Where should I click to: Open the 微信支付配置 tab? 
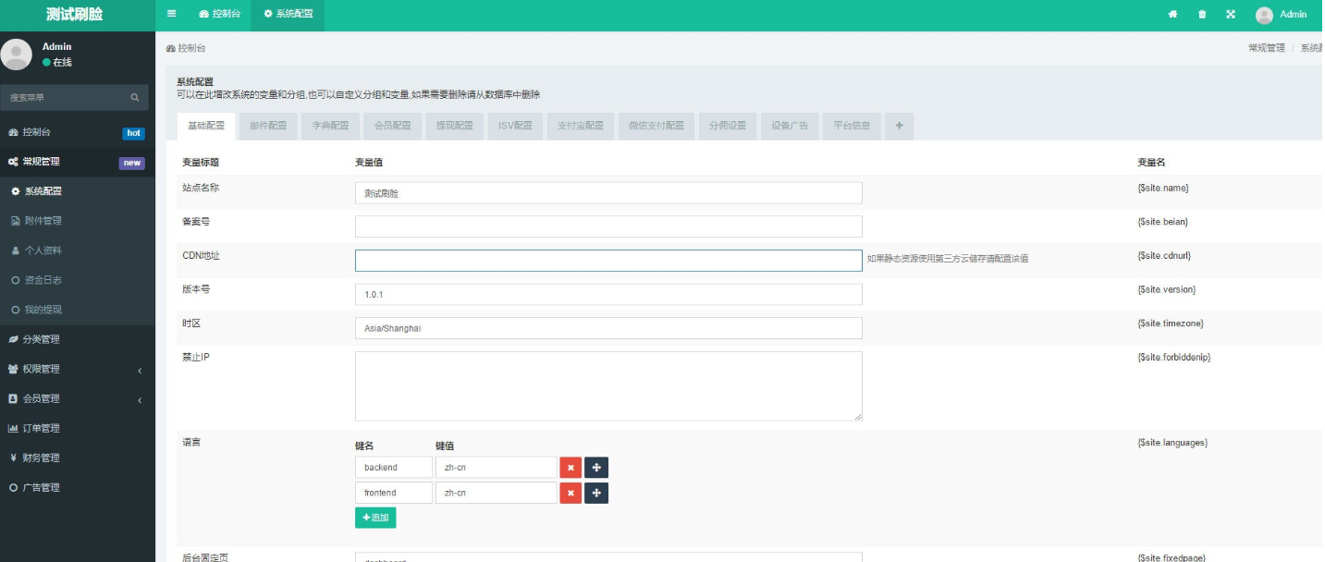(656, 126)
